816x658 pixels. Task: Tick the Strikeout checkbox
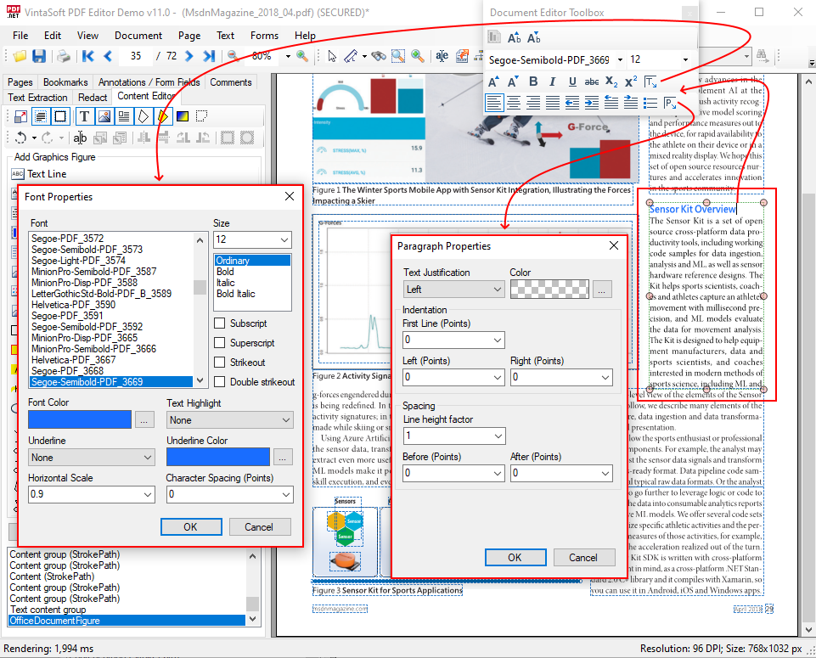pos(220,362)
